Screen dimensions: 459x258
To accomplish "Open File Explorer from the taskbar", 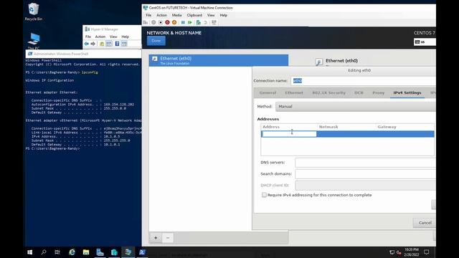I will click(x=86, y=252).
